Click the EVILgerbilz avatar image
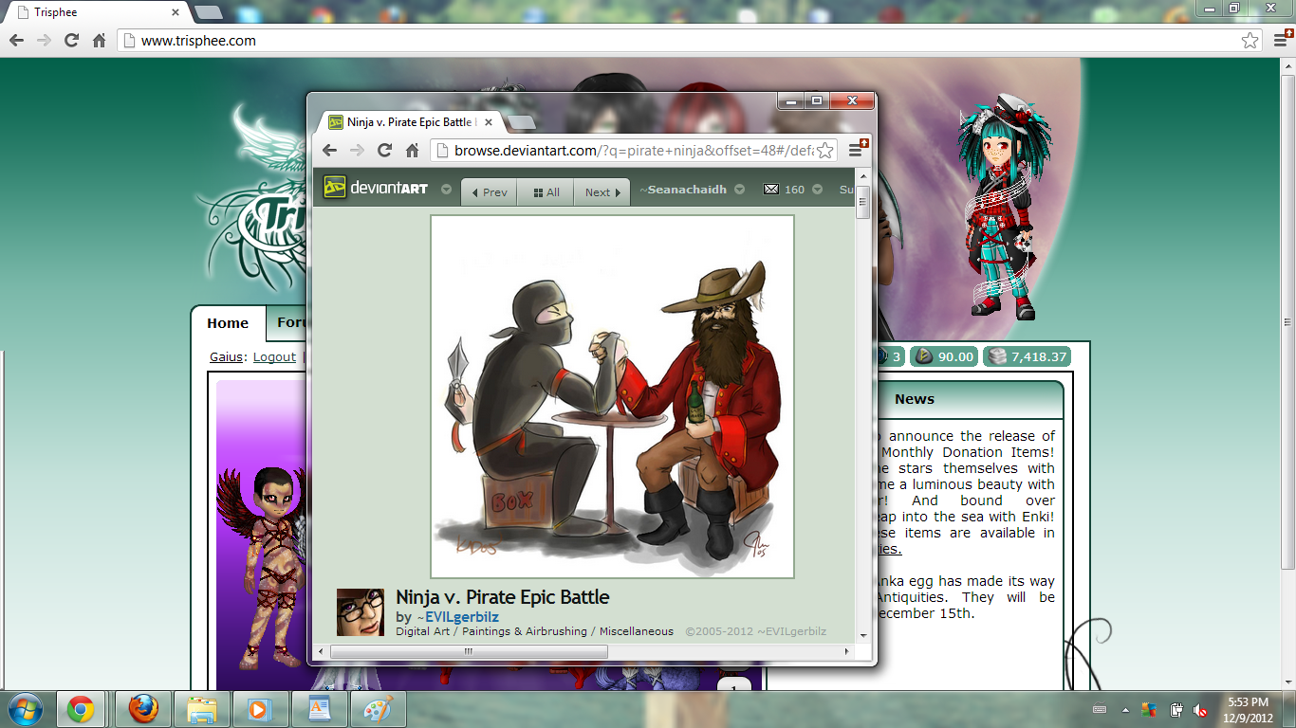 (361, 612)
